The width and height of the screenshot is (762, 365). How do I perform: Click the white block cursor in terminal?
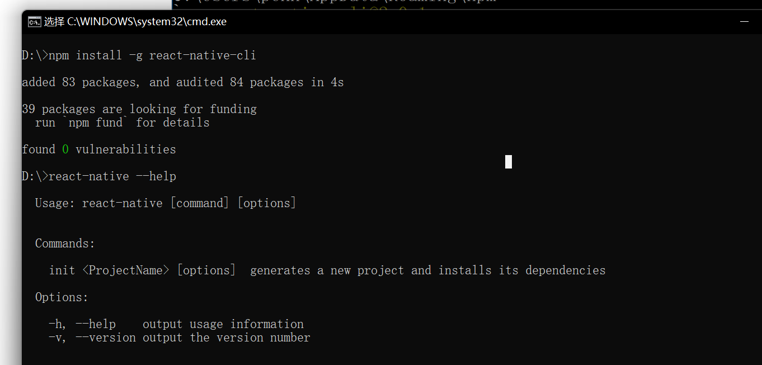tap(508, 162)
